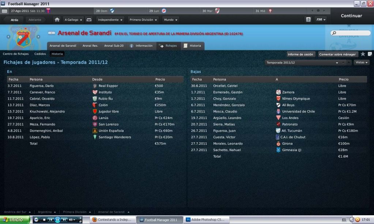Switch to the Arsnal Res. tab
This screenshot has height=224, width=374.
coord(90,46)
